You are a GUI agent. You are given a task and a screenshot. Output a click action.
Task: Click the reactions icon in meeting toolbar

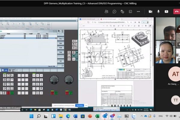122,11
